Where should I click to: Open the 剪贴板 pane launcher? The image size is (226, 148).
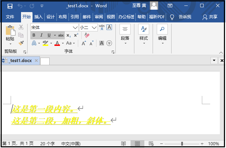(x=25, y=52)
